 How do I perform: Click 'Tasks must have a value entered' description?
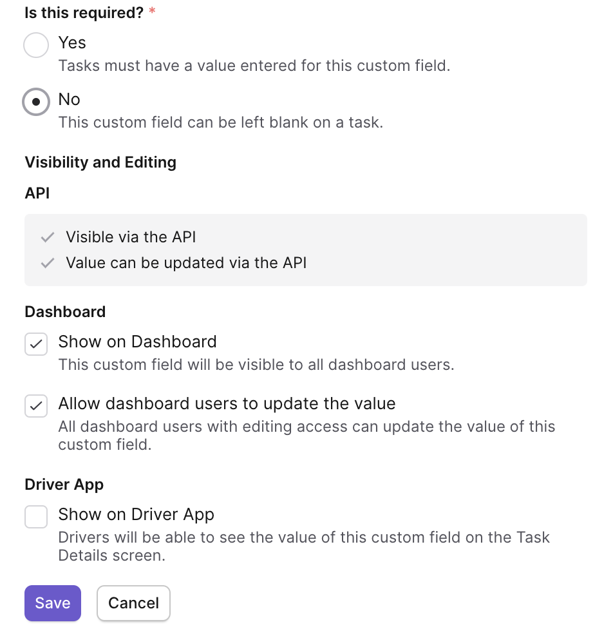click(254, 66)
